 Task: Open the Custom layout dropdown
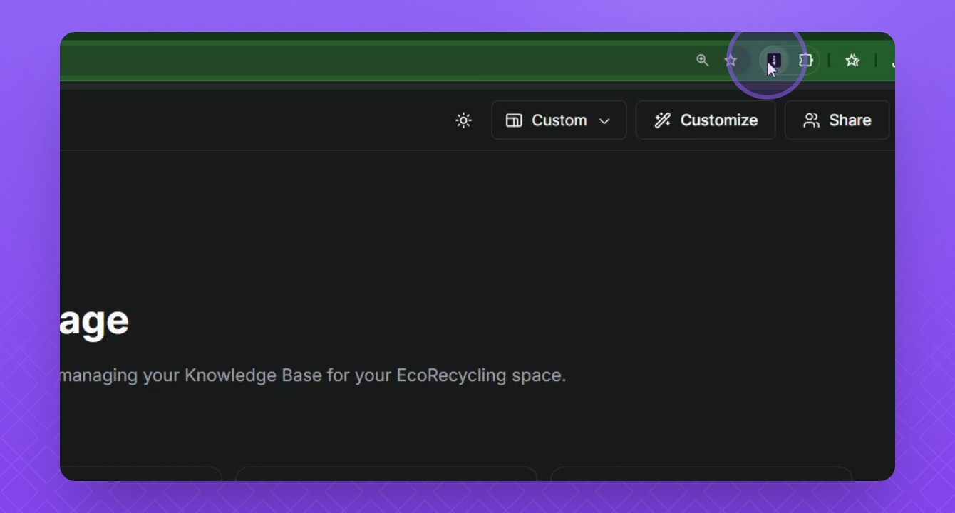(559, 120)
